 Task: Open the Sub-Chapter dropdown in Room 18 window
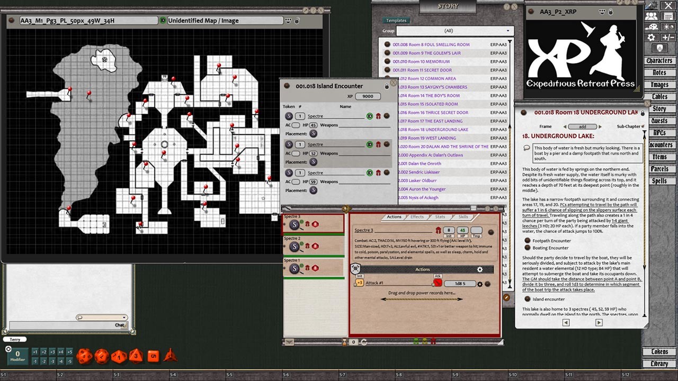(x=642, y=126)
